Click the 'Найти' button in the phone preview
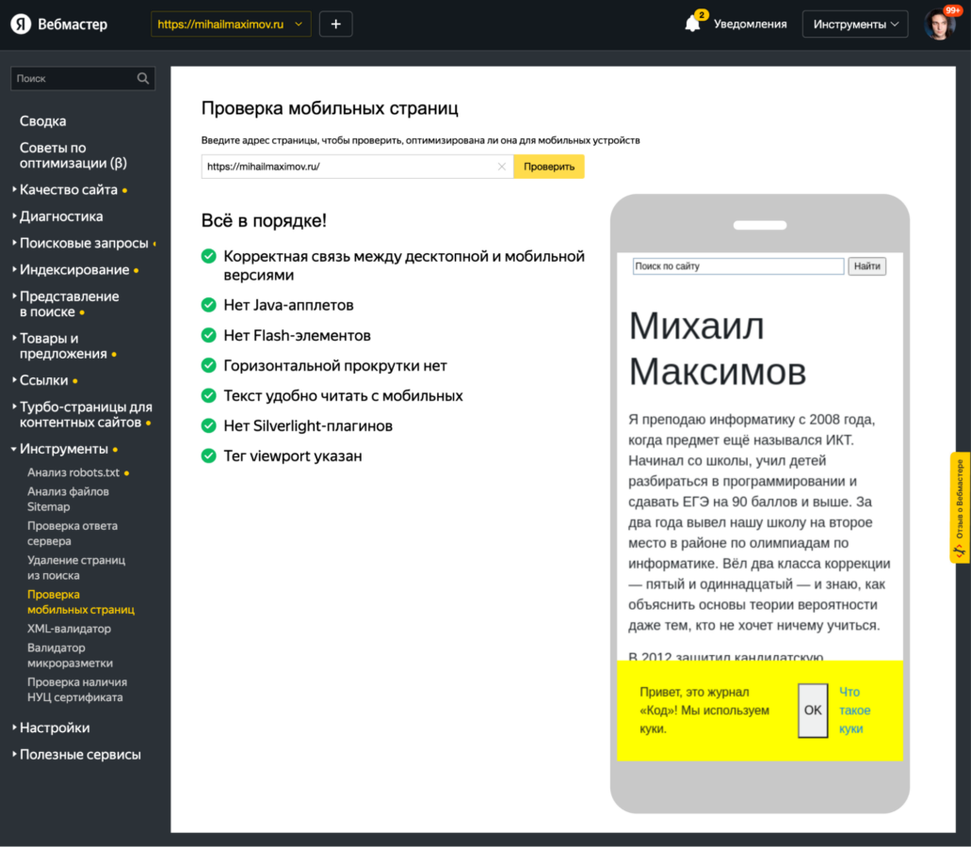 pos(866,266)
